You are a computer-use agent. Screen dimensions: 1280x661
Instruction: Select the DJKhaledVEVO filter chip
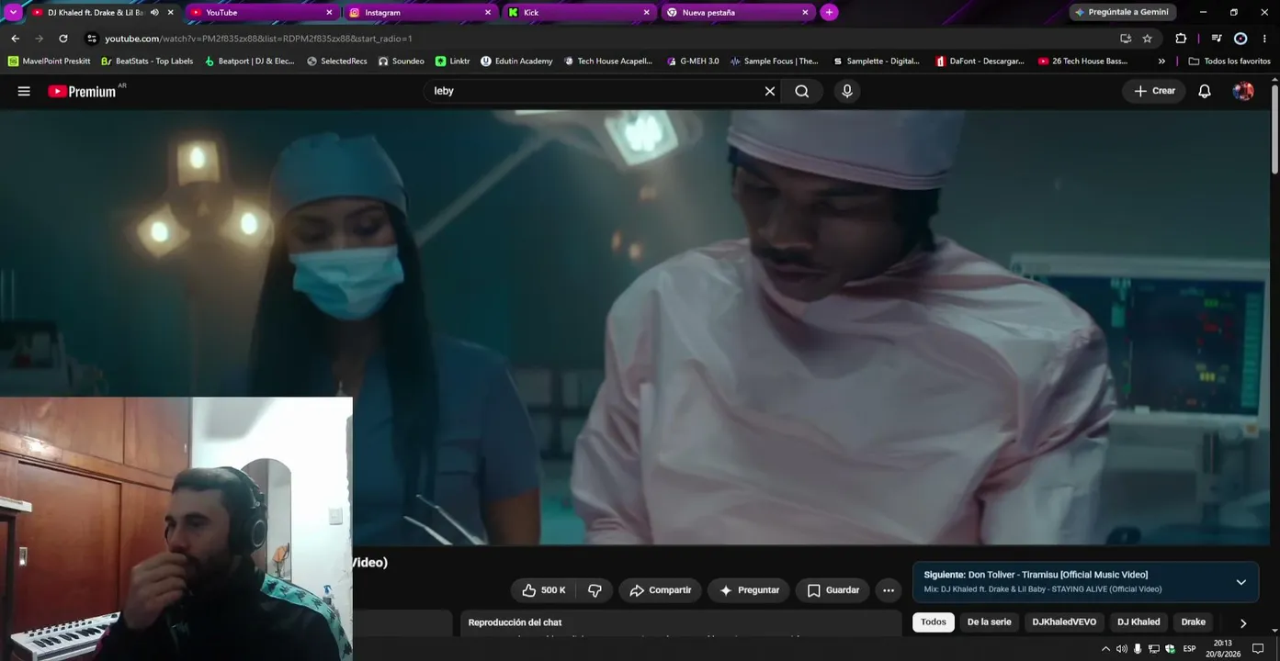[x=1064, y=622]
